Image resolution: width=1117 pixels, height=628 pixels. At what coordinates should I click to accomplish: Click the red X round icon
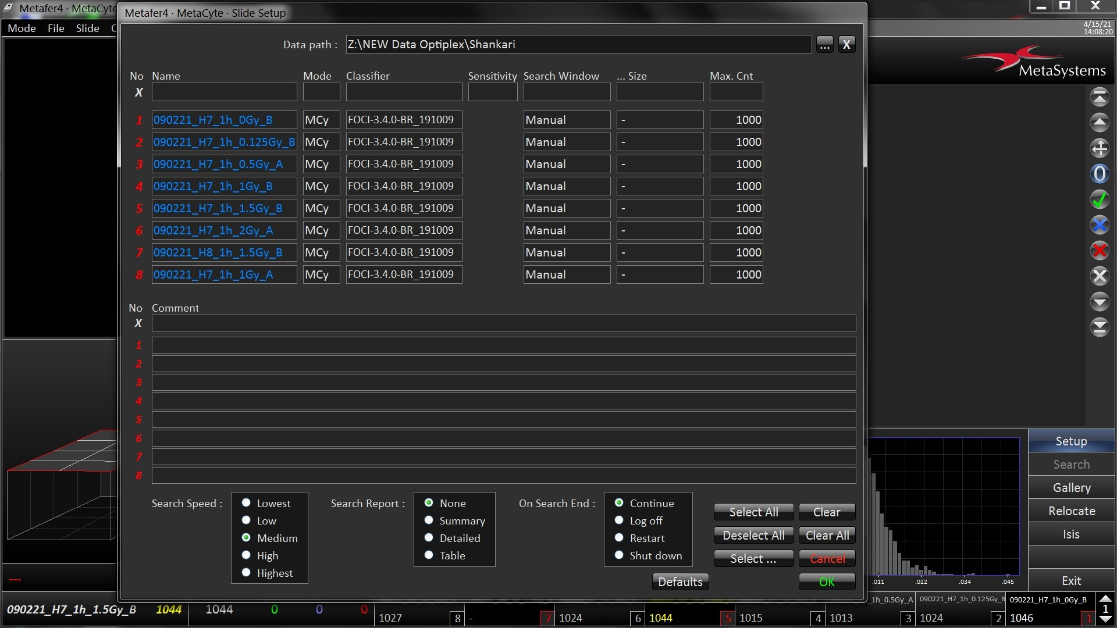tap(1099, 251)
